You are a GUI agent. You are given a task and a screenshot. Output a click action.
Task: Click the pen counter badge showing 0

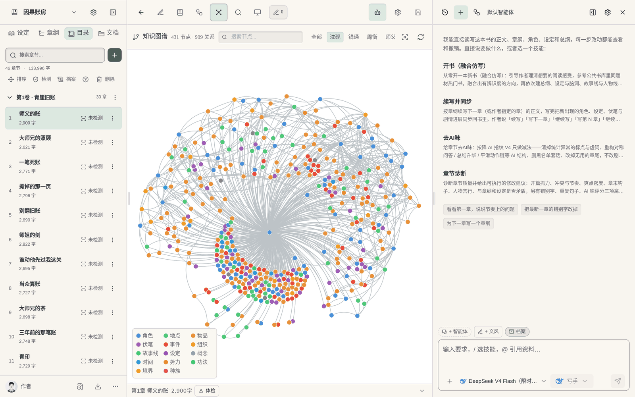tap(278, 12)
